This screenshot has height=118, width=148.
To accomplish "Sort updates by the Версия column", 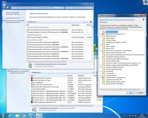I will tap(88, 25).
